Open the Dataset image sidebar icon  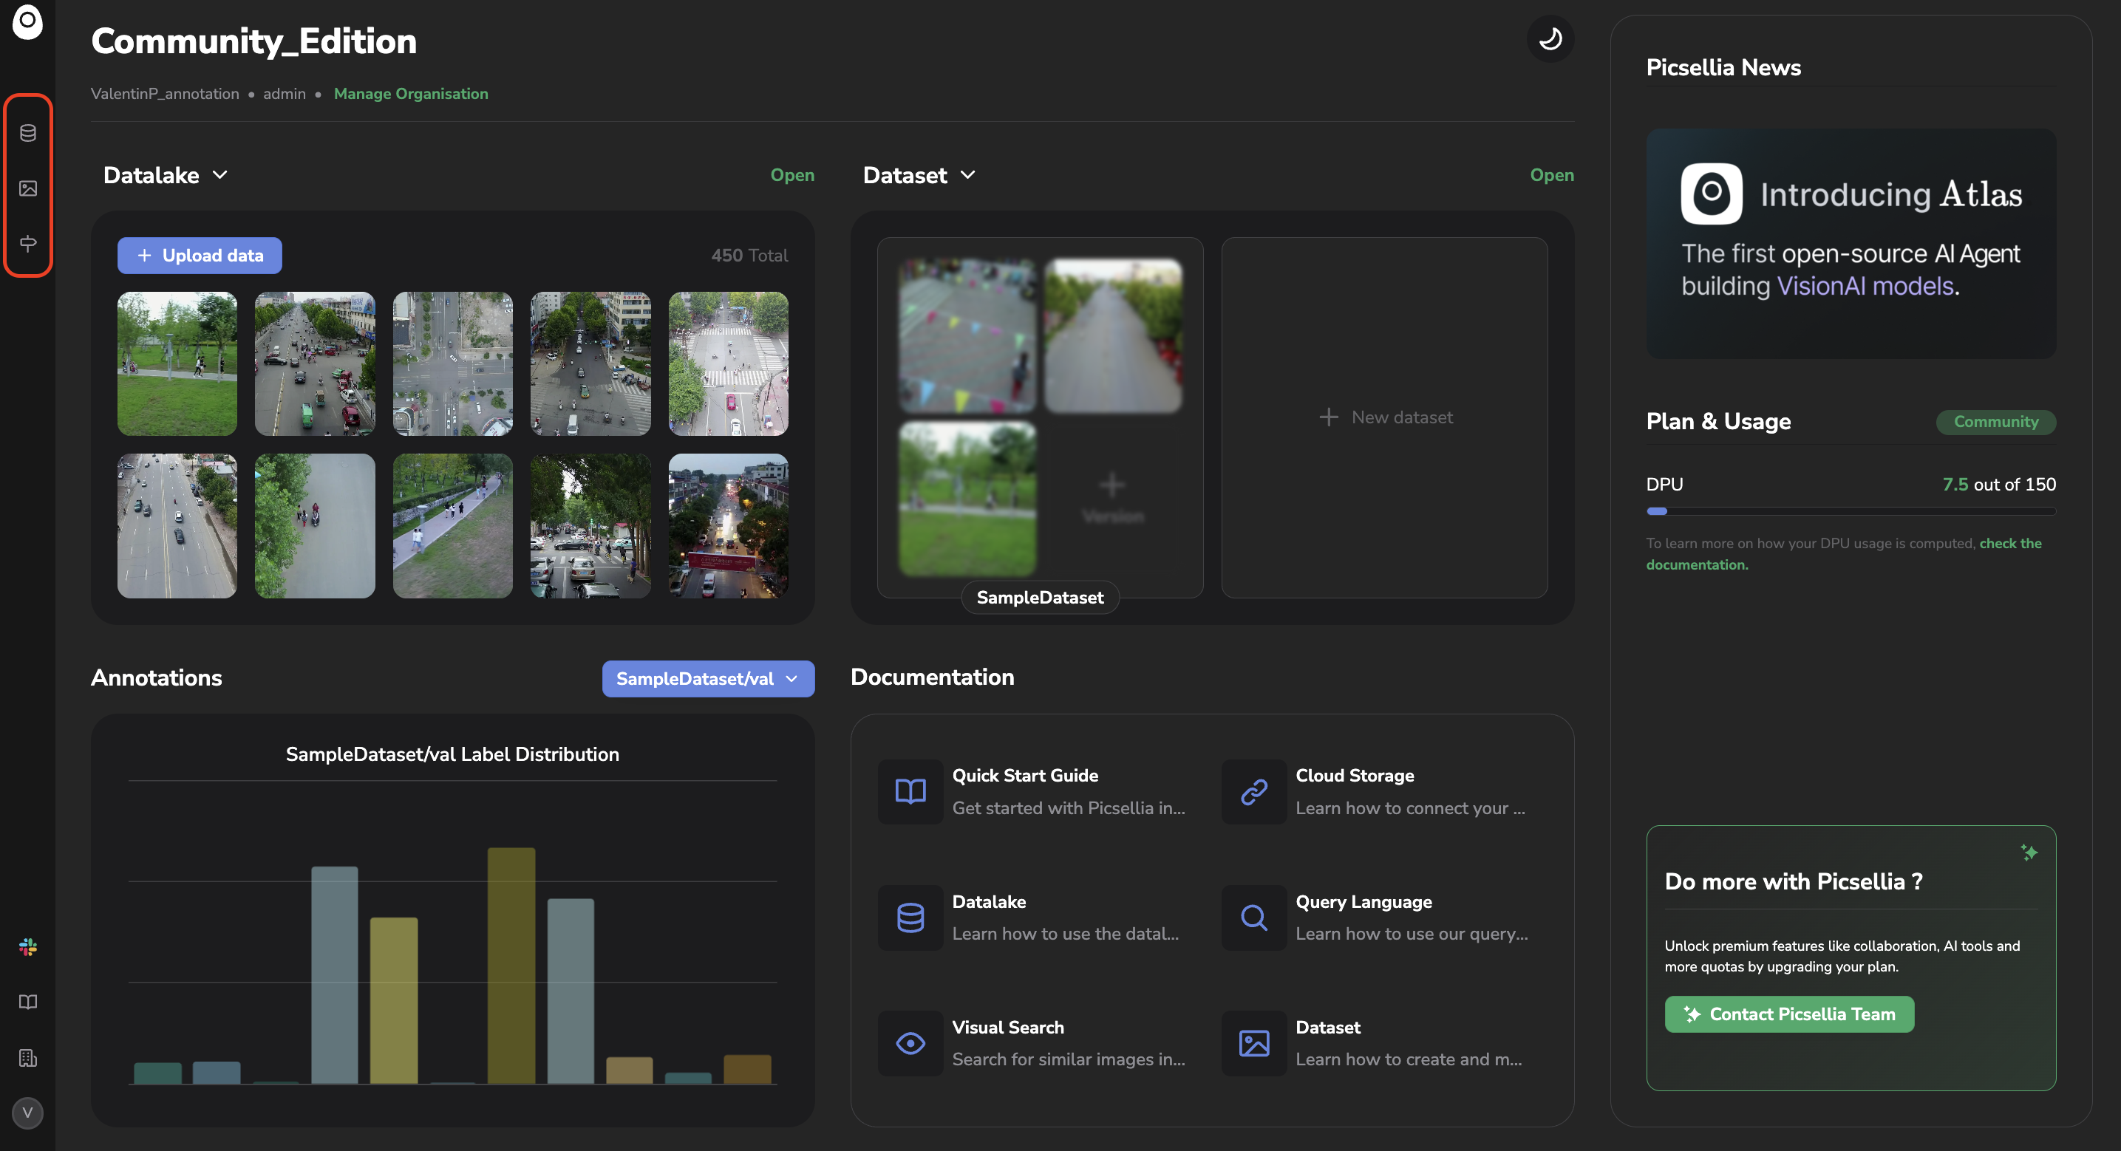coord(28,188)
